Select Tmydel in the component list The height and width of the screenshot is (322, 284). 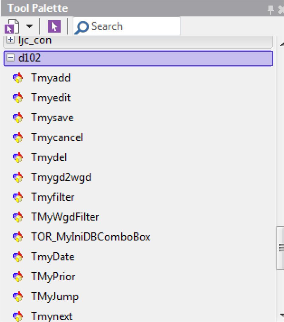pyautogui.click(x=49, y=158)
